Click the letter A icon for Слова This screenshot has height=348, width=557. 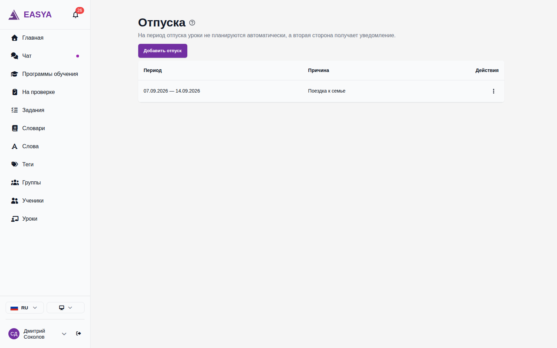coord(15,147)
